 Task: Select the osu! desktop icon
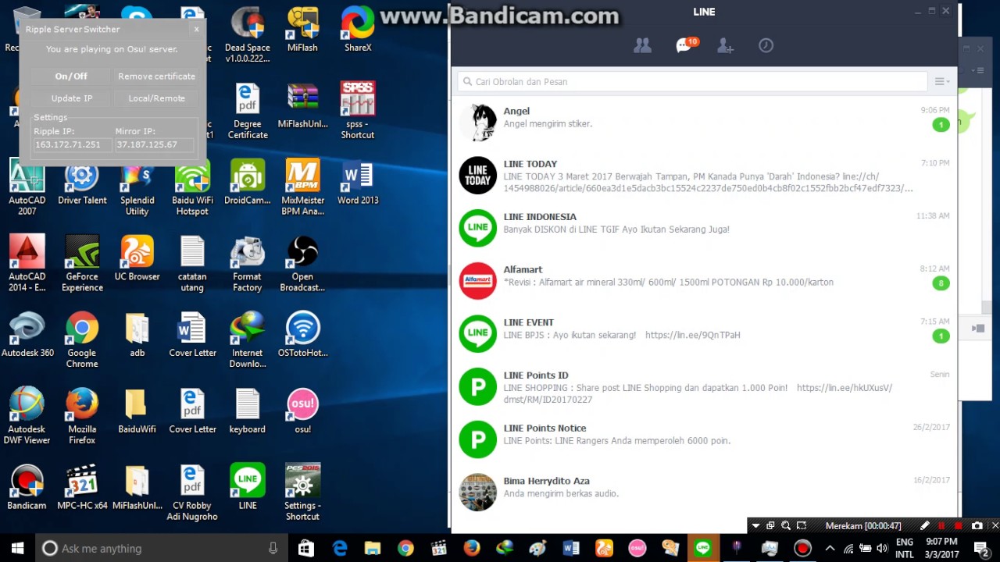(302, 411)
